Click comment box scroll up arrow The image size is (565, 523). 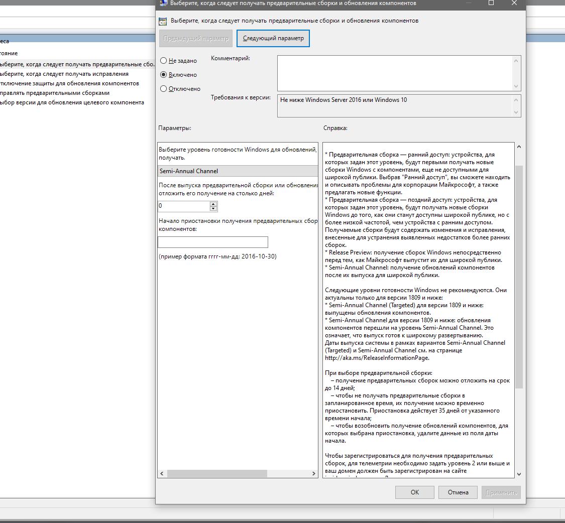(516, 61)
